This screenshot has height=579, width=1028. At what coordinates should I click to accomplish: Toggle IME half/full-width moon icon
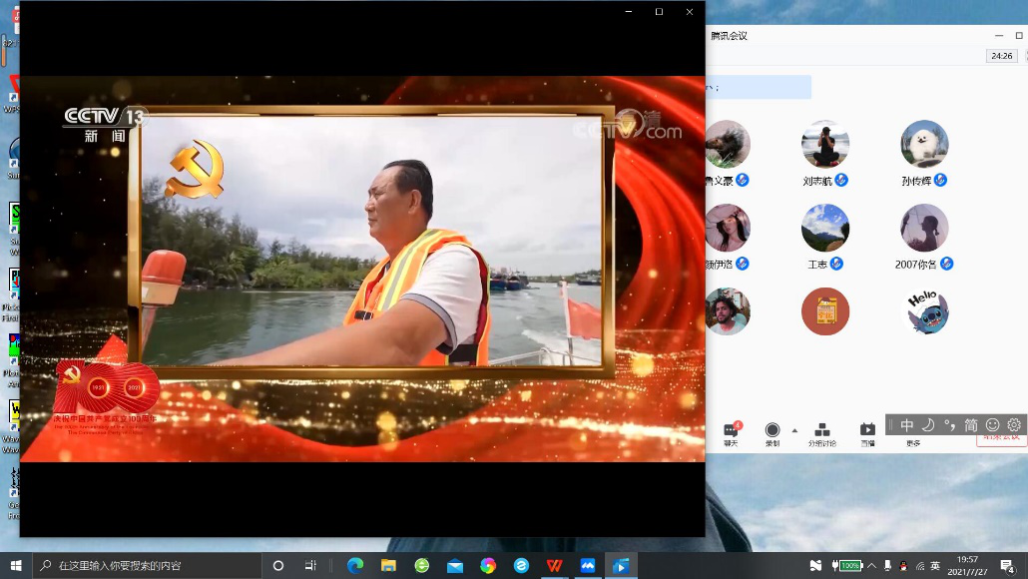tap(927, 425)
